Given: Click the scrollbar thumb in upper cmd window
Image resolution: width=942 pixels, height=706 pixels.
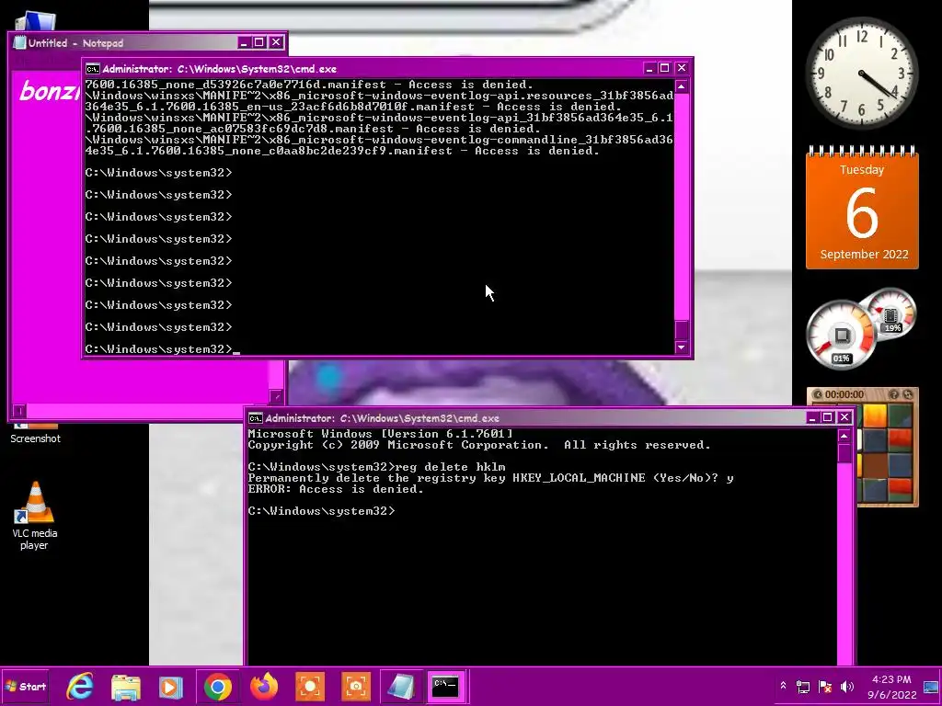Looking at the screenshot, I should coord(682,330).
